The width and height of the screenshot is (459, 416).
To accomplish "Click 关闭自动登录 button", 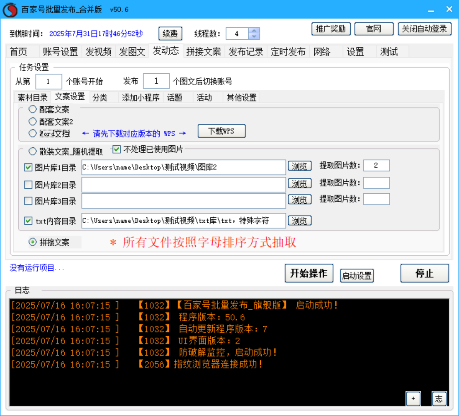I will 425,29.
